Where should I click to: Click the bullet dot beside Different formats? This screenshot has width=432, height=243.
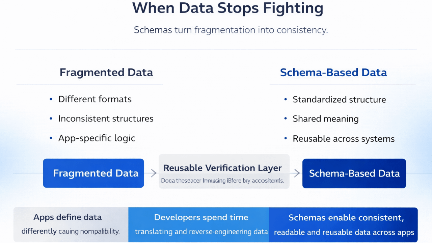(51, 99)
